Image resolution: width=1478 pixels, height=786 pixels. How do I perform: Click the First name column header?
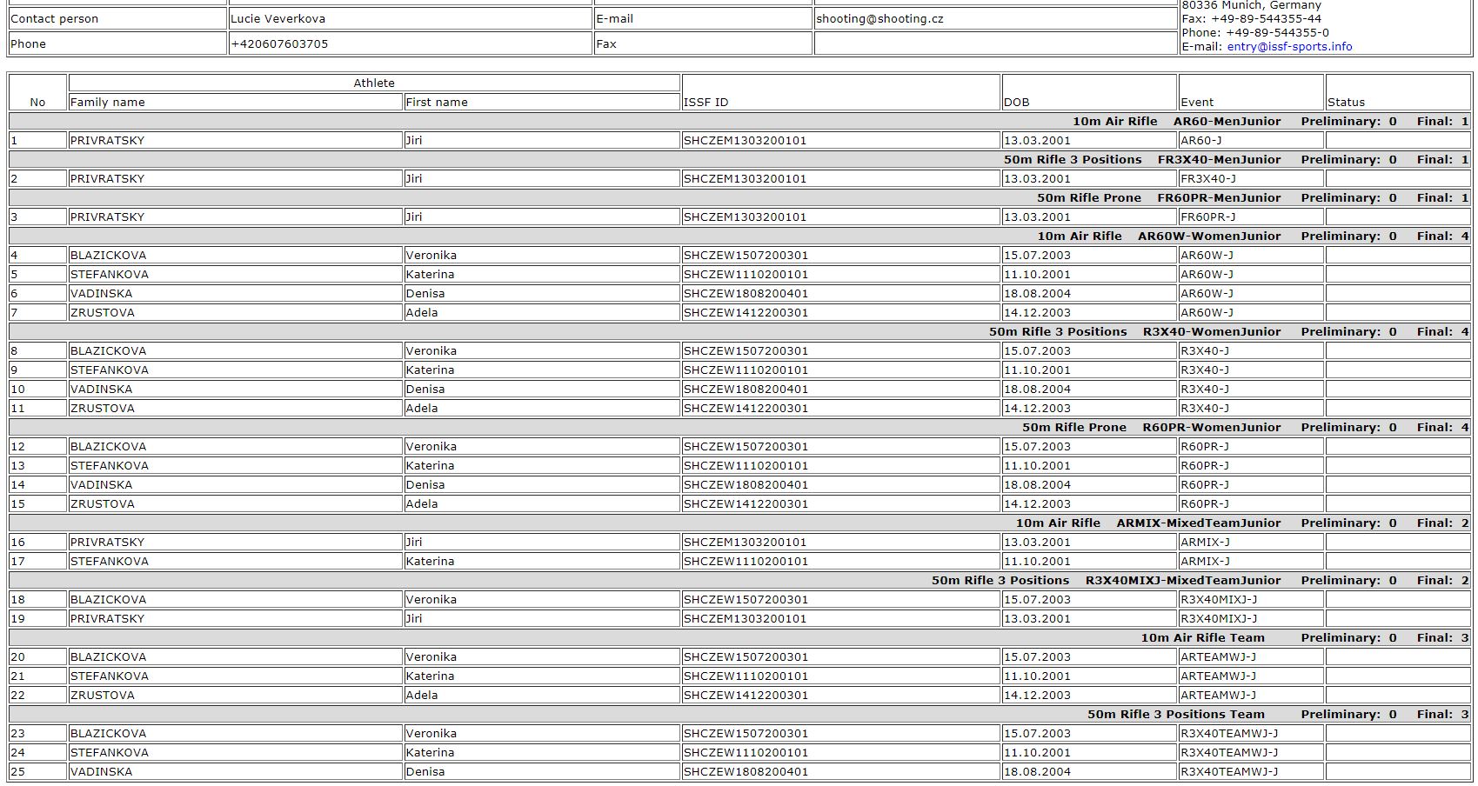(x=437, y=103)
